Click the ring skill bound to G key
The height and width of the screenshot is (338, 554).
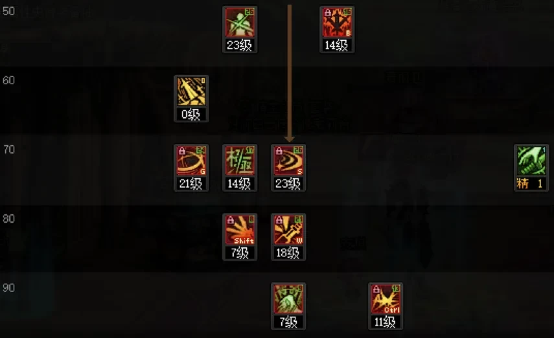(191, 161)
